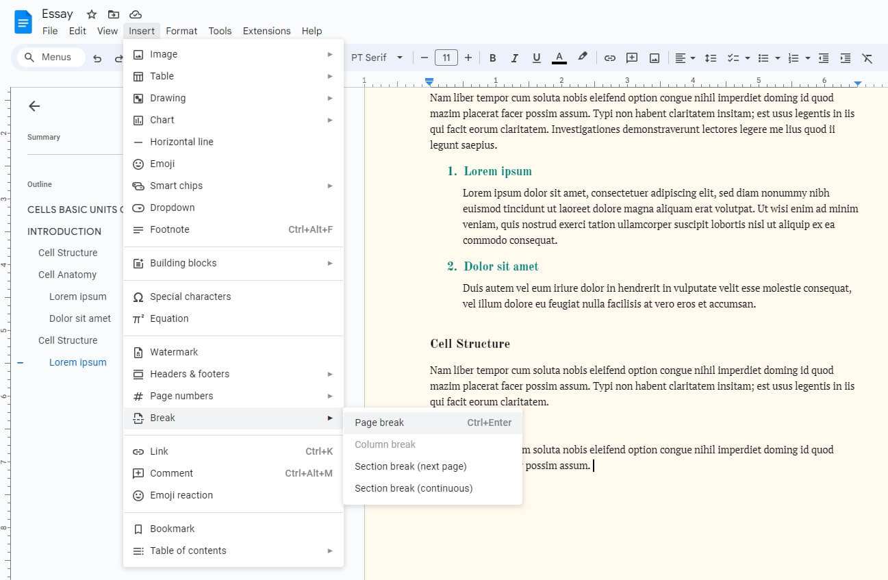This screenshot has height=580, width=888.
Task: Click the Google Docs home icon
Action: pos(23,22)
